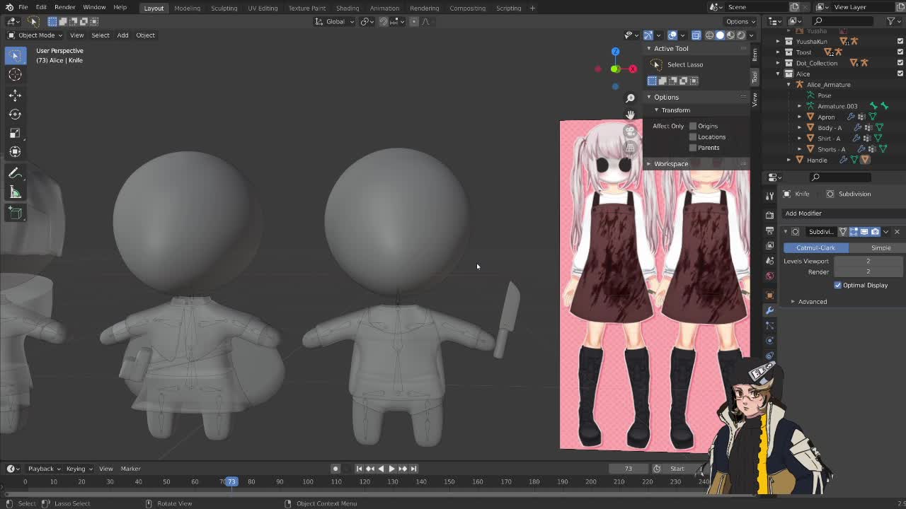
Task: Open the viewport Options dropdown
Action: [740, 21]
